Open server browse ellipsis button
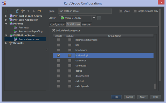166x103 pixels. 99,18
